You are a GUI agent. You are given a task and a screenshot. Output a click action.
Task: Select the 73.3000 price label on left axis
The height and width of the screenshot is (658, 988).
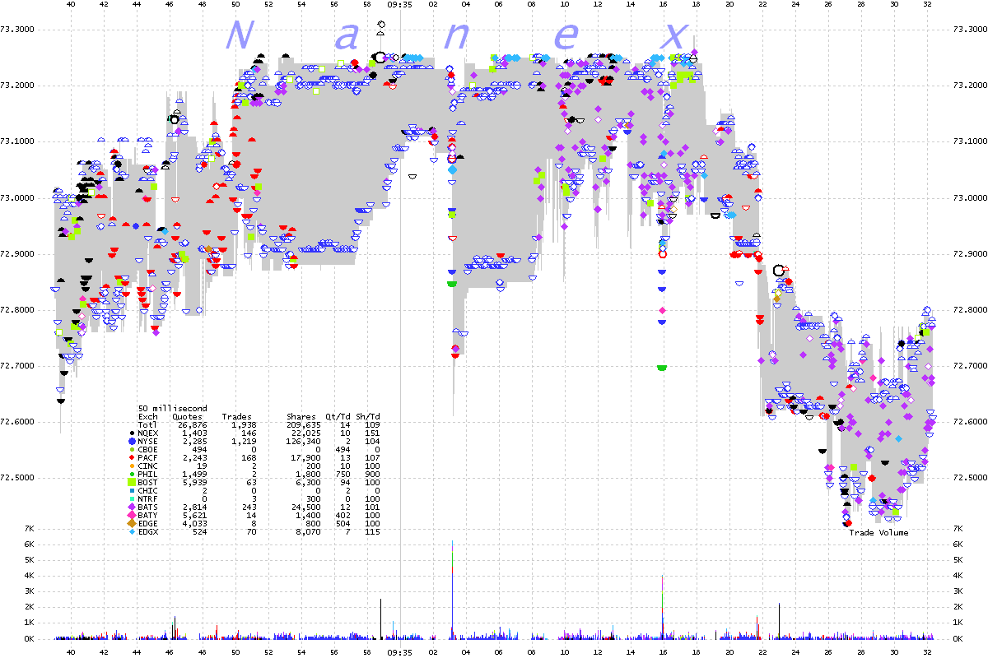click(19, 29)
